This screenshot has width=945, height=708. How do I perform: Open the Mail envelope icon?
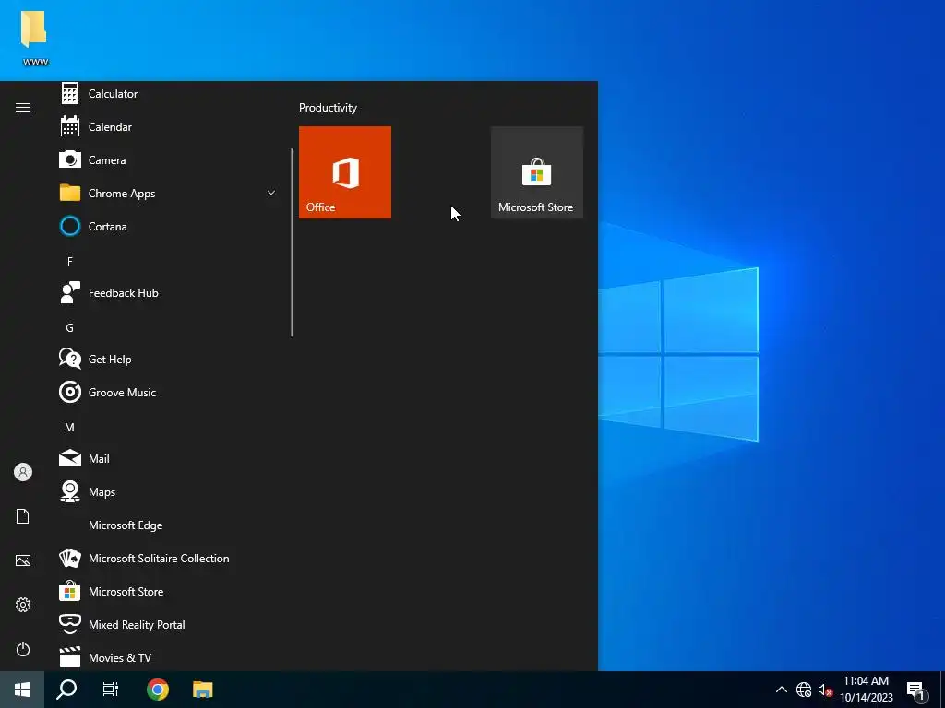click(70, 458)
